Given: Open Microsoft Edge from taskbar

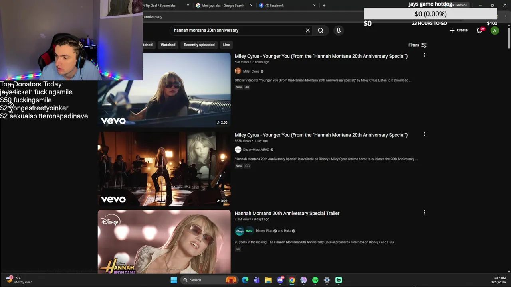Looking at the screenshot, I should point(245,280).
